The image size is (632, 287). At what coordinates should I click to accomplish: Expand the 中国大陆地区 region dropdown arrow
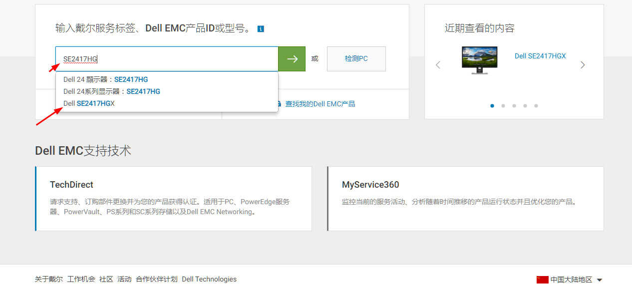(x=600, y=280)
